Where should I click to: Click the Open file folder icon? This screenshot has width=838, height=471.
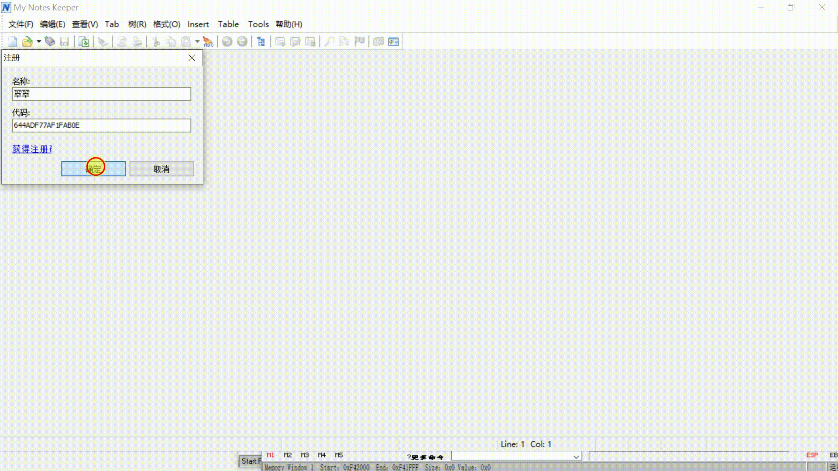(27, 42)
